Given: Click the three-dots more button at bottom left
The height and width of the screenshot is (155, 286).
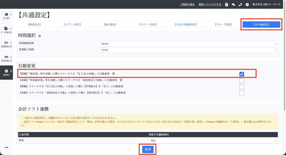Looking at the screenshot, I should (x=6, y=147).
